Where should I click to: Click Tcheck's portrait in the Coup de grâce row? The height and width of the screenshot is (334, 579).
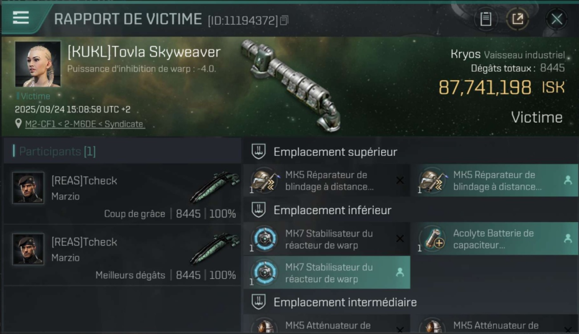(x=29, y=188)
